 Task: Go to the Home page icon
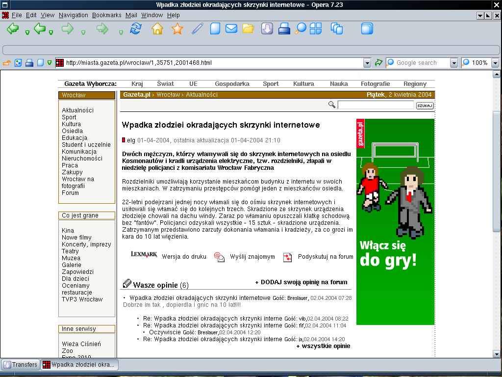pyautogui.click(x=157, y=29)
